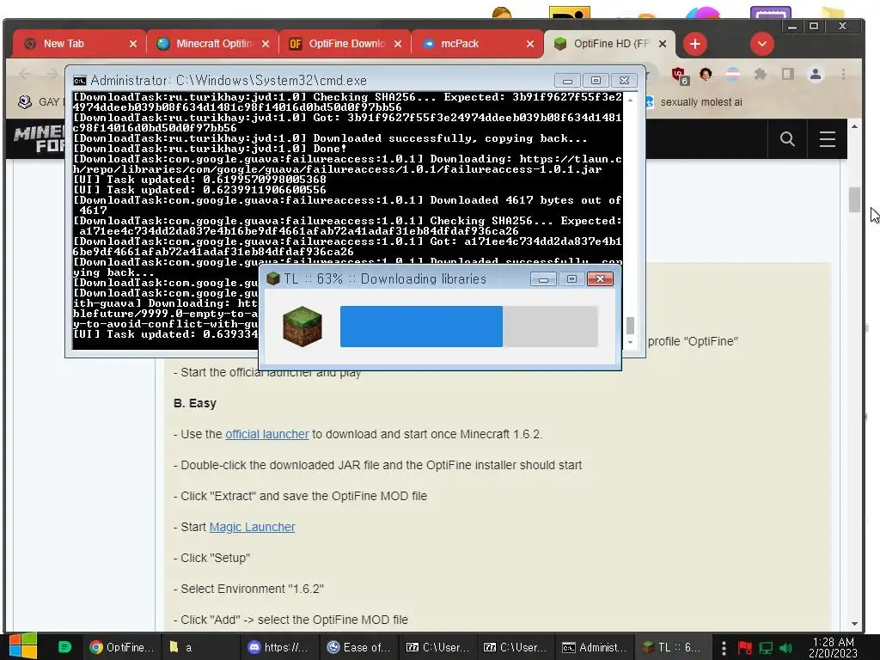Open the avatar face extension icon

click(x=706, y=74)
